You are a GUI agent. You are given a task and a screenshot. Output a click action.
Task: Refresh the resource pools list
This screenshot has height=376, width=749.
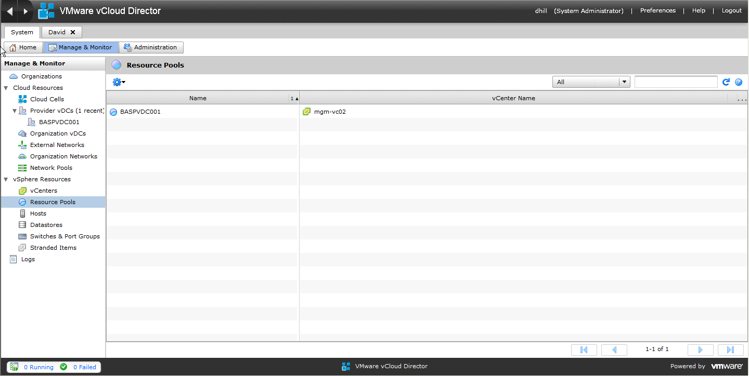726,82
